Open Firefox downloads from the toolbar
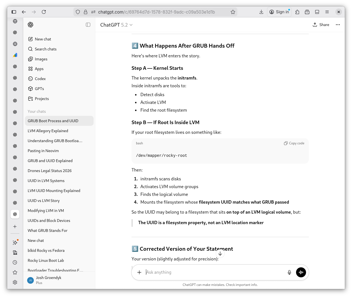This screenshot has height=297, width=352. click(261, 12)
